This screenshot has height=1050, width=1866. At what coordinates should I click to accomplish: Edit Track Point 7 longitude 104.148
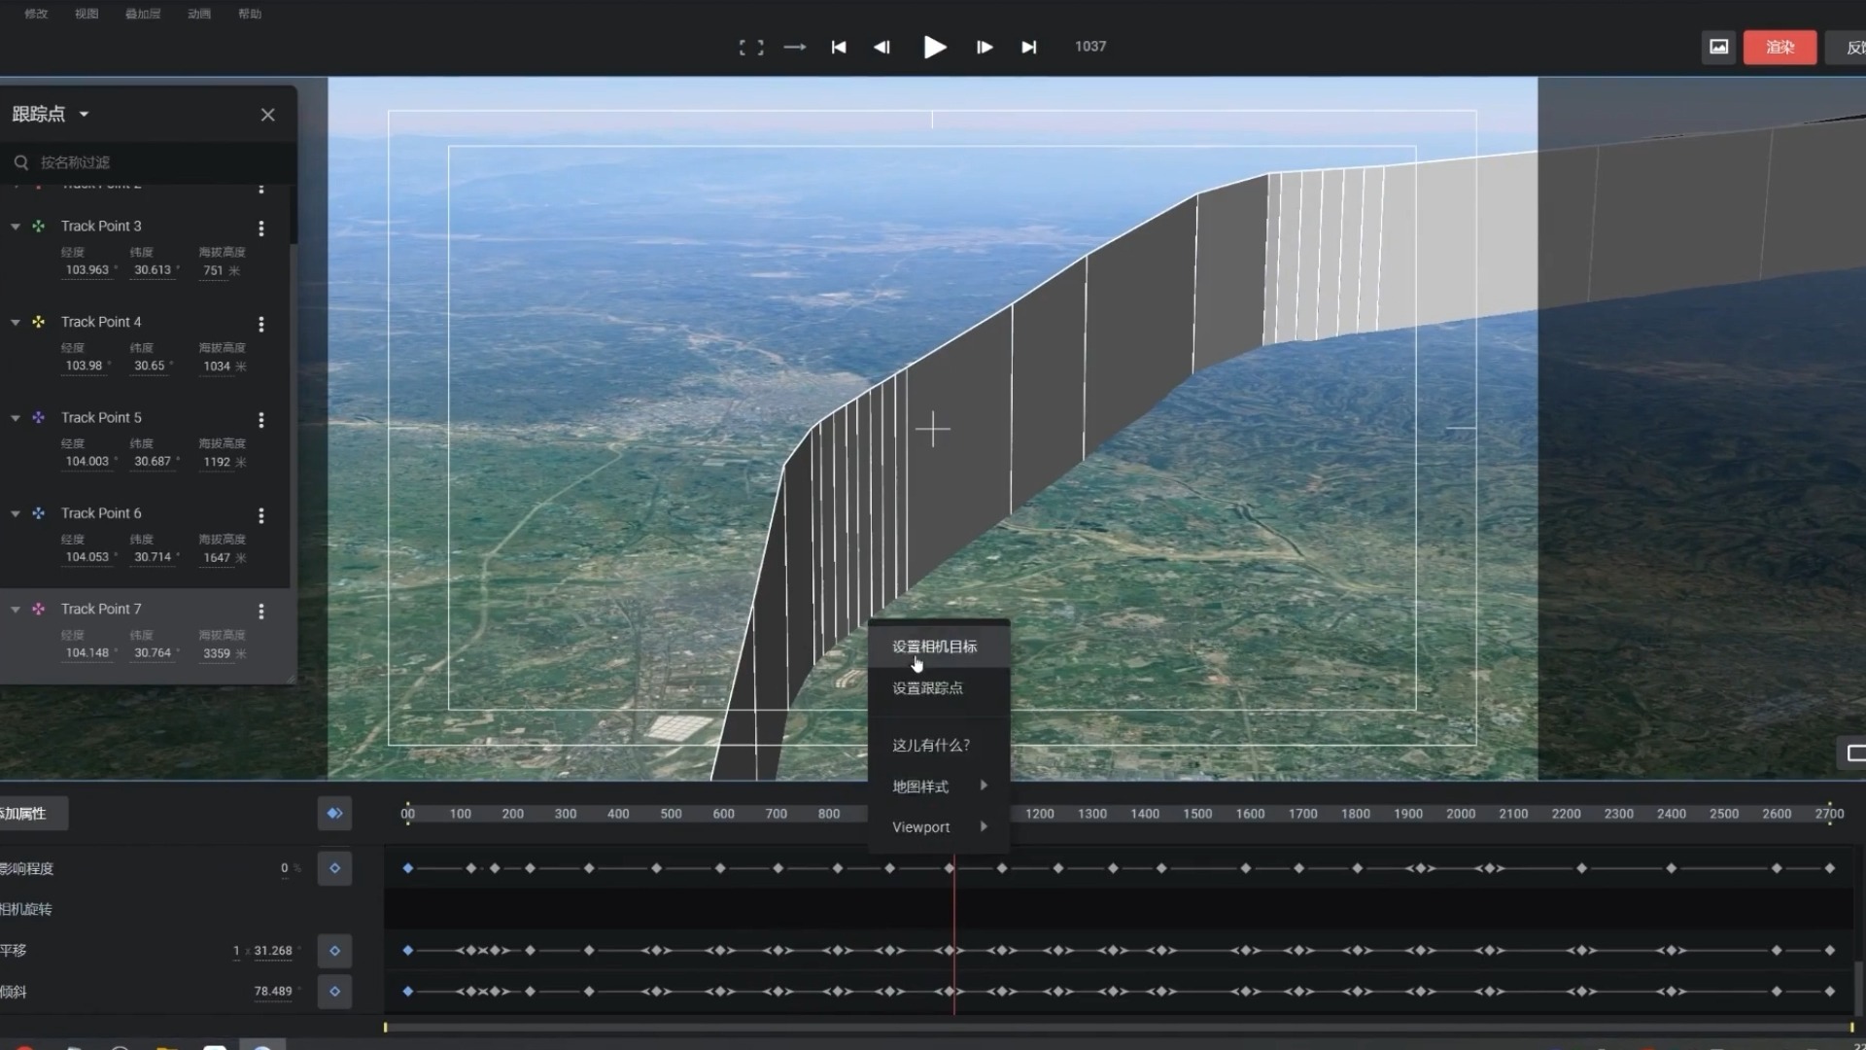pyautogui.click(x=87, y=653)
